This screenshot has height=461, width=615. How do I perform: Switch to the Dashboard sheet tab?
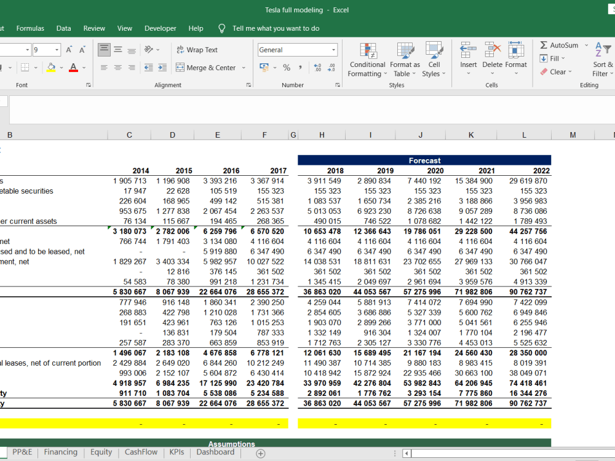click(215, 451)
